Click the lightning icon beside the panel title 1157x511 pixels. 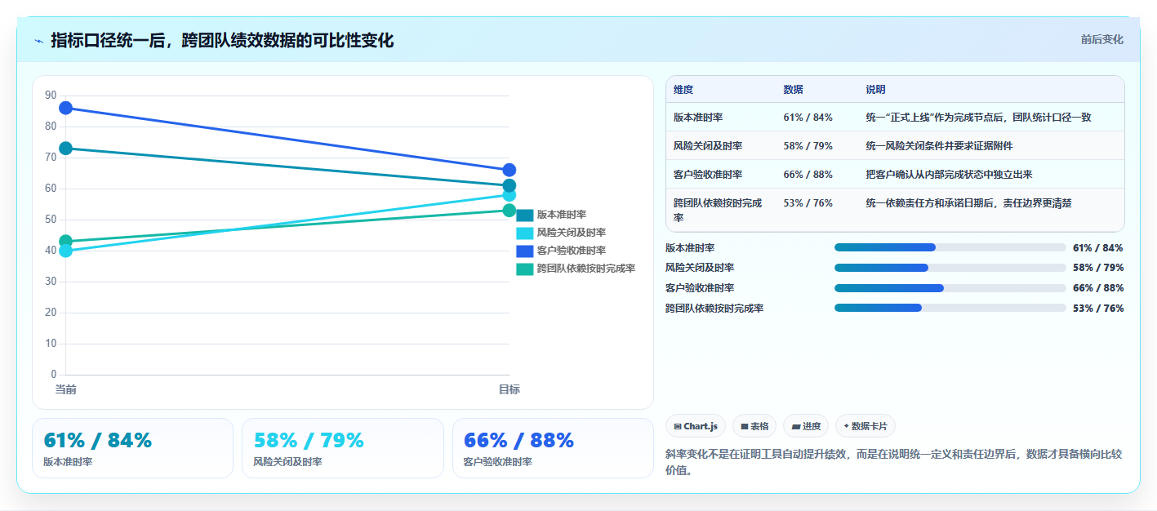pyautogui.click(x=38, y=41)
